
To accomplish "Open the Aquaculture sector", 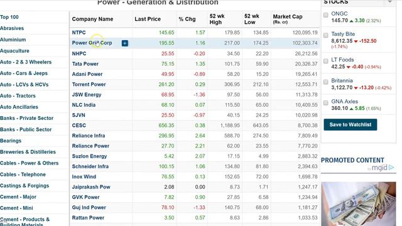I will [14, 51].
